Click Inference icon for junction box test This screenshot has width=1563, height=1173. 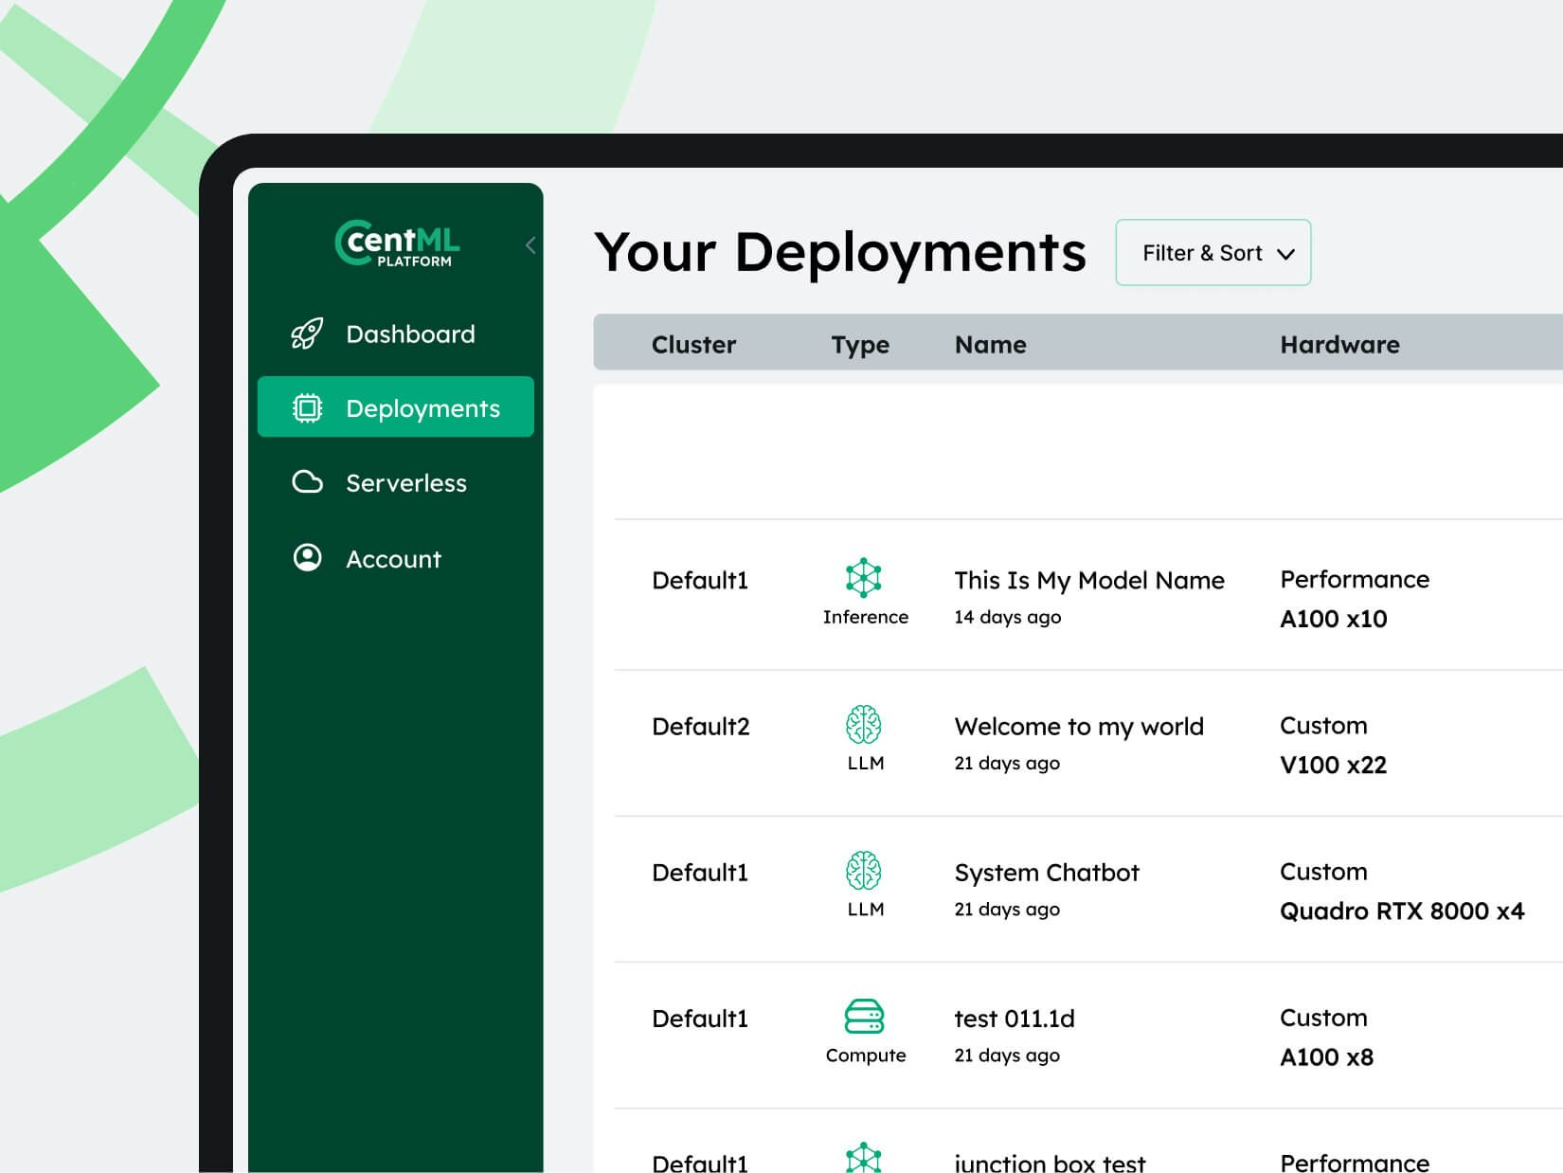point(864,1158)
